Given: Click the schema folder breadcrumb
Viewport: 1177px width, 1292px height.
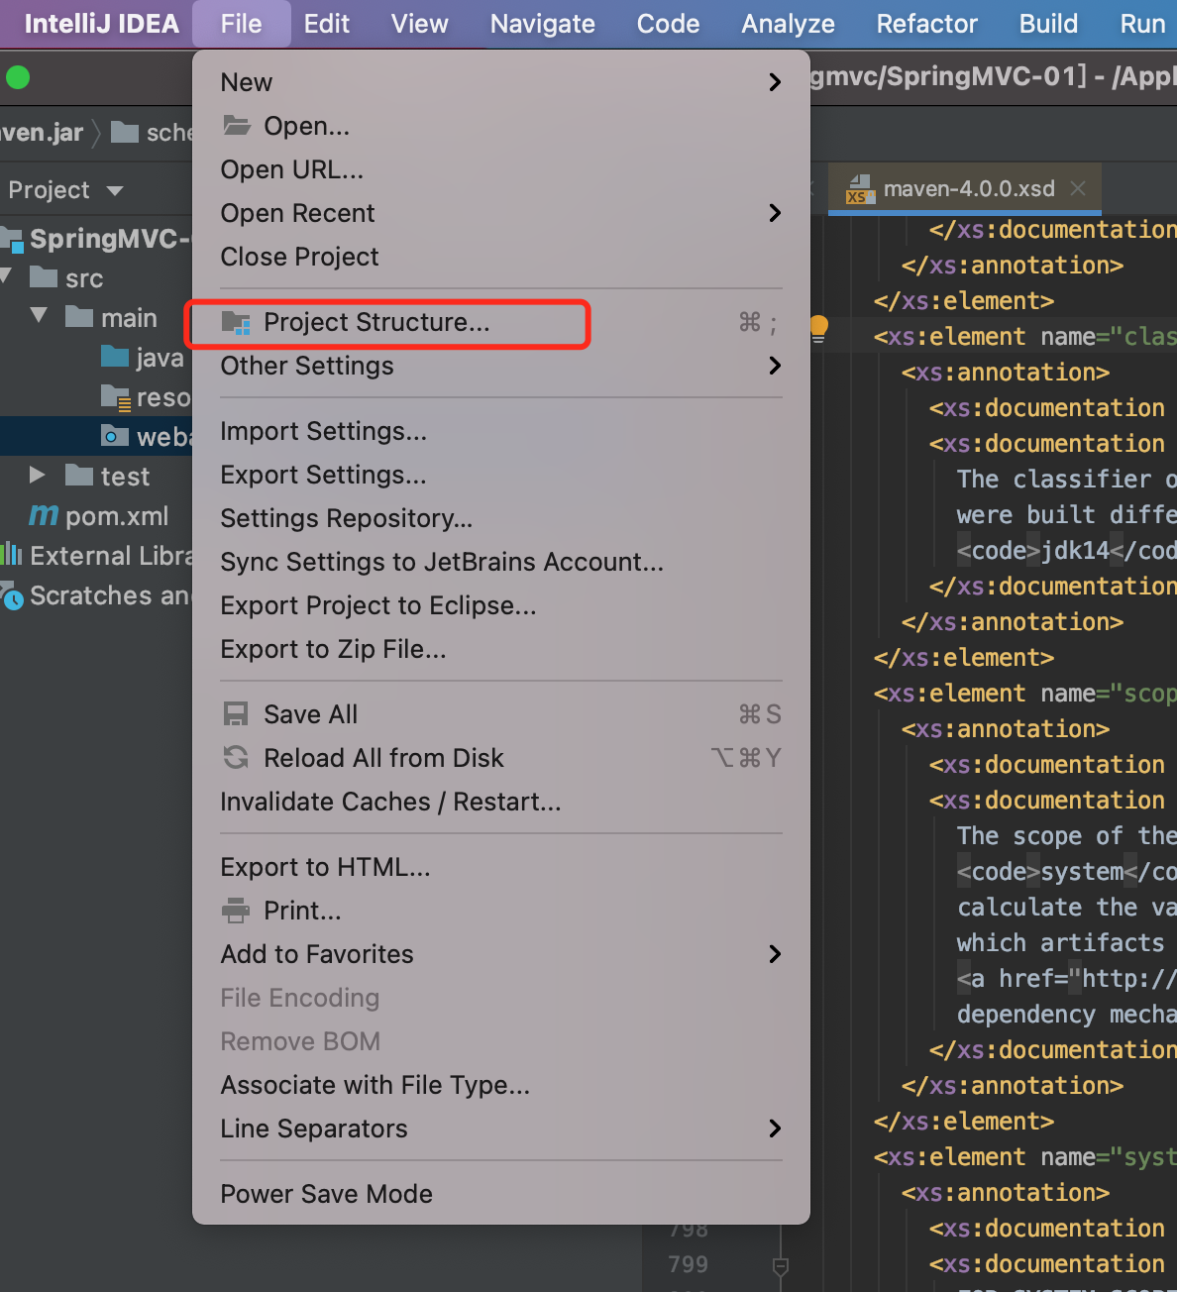Looking at the screenshot, I should [x=151, y=132].
